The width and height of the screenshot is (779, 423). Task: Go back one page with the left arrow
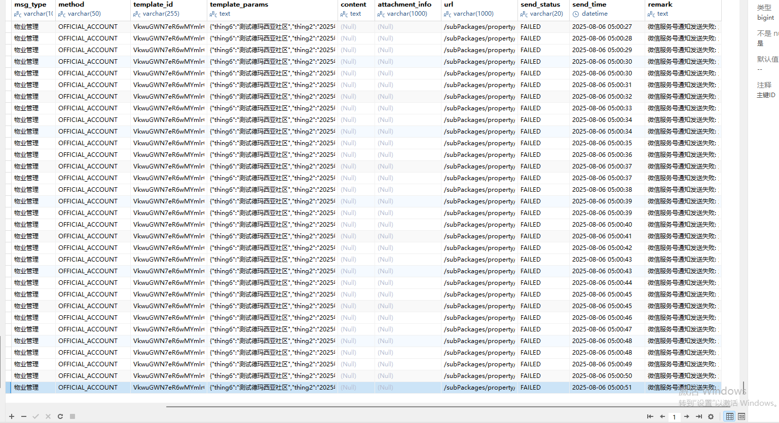[662, 416]
